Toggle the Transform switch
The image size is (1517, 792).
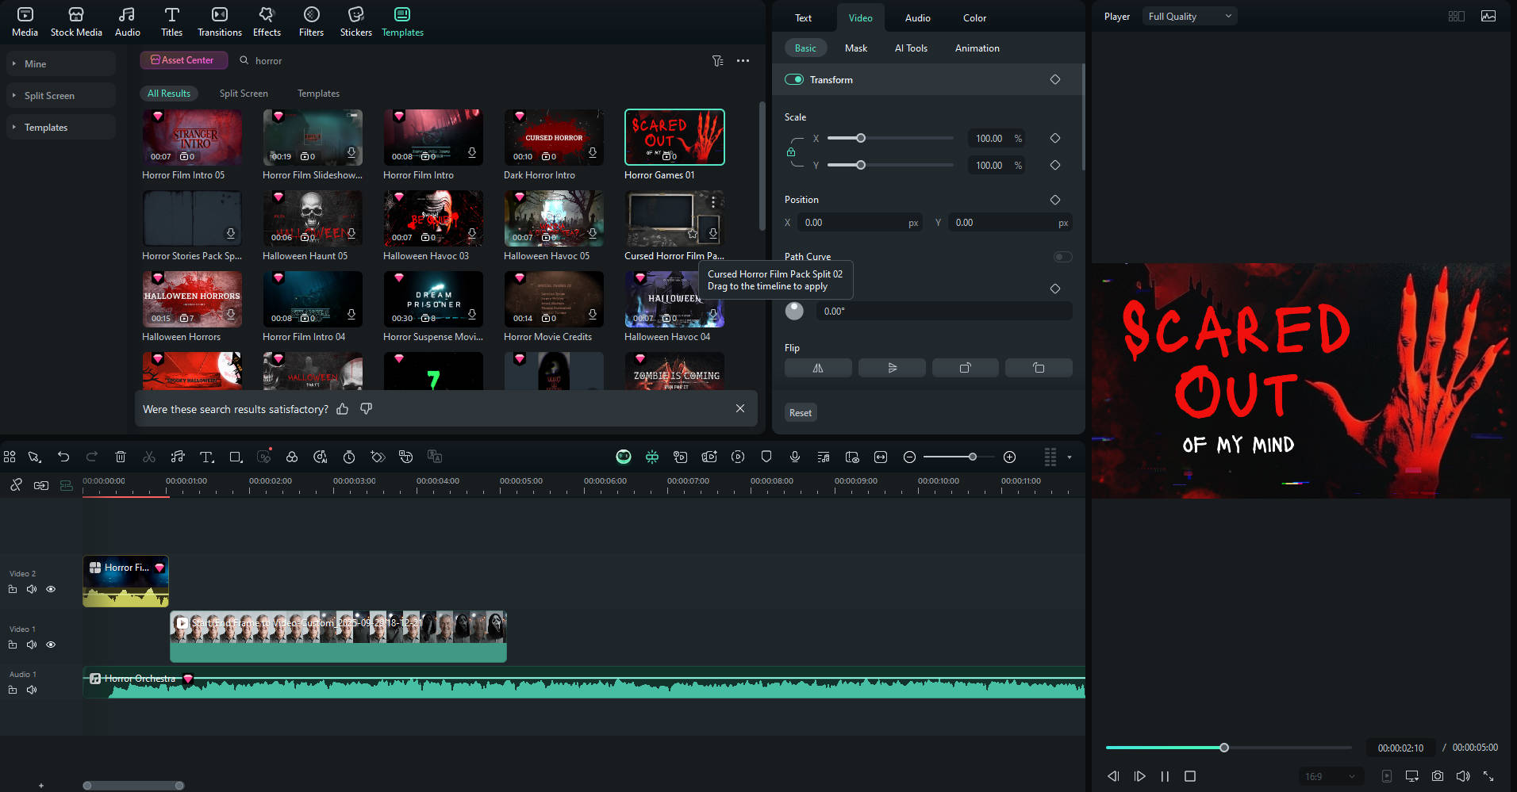click(x=794, y=79)
